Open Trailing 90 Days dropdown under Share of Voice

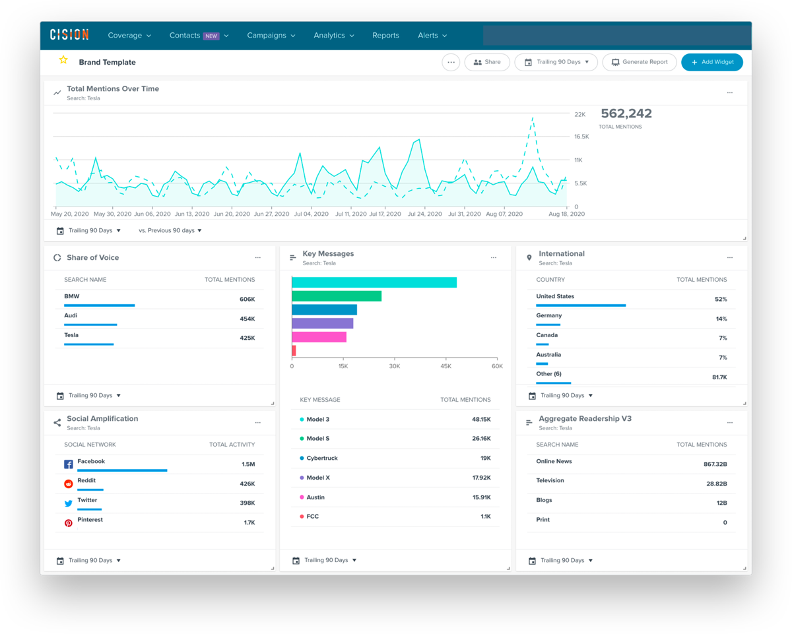(x=88, y=396)
